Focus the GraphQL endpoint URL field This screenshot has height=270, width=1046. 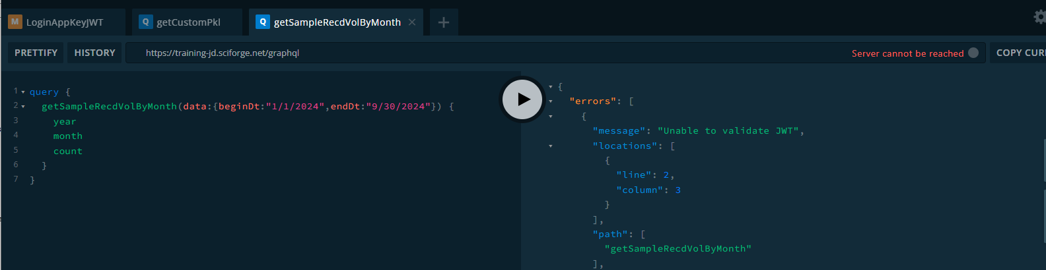(462, 53)
